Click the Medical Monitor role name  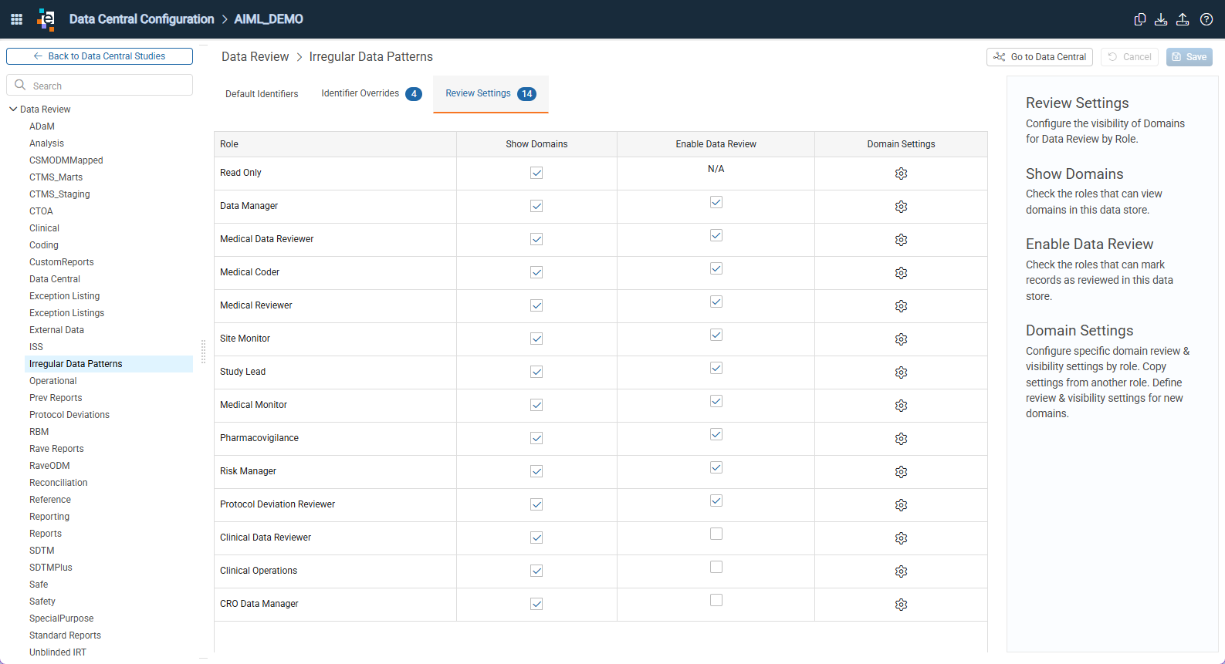[253, 405]
